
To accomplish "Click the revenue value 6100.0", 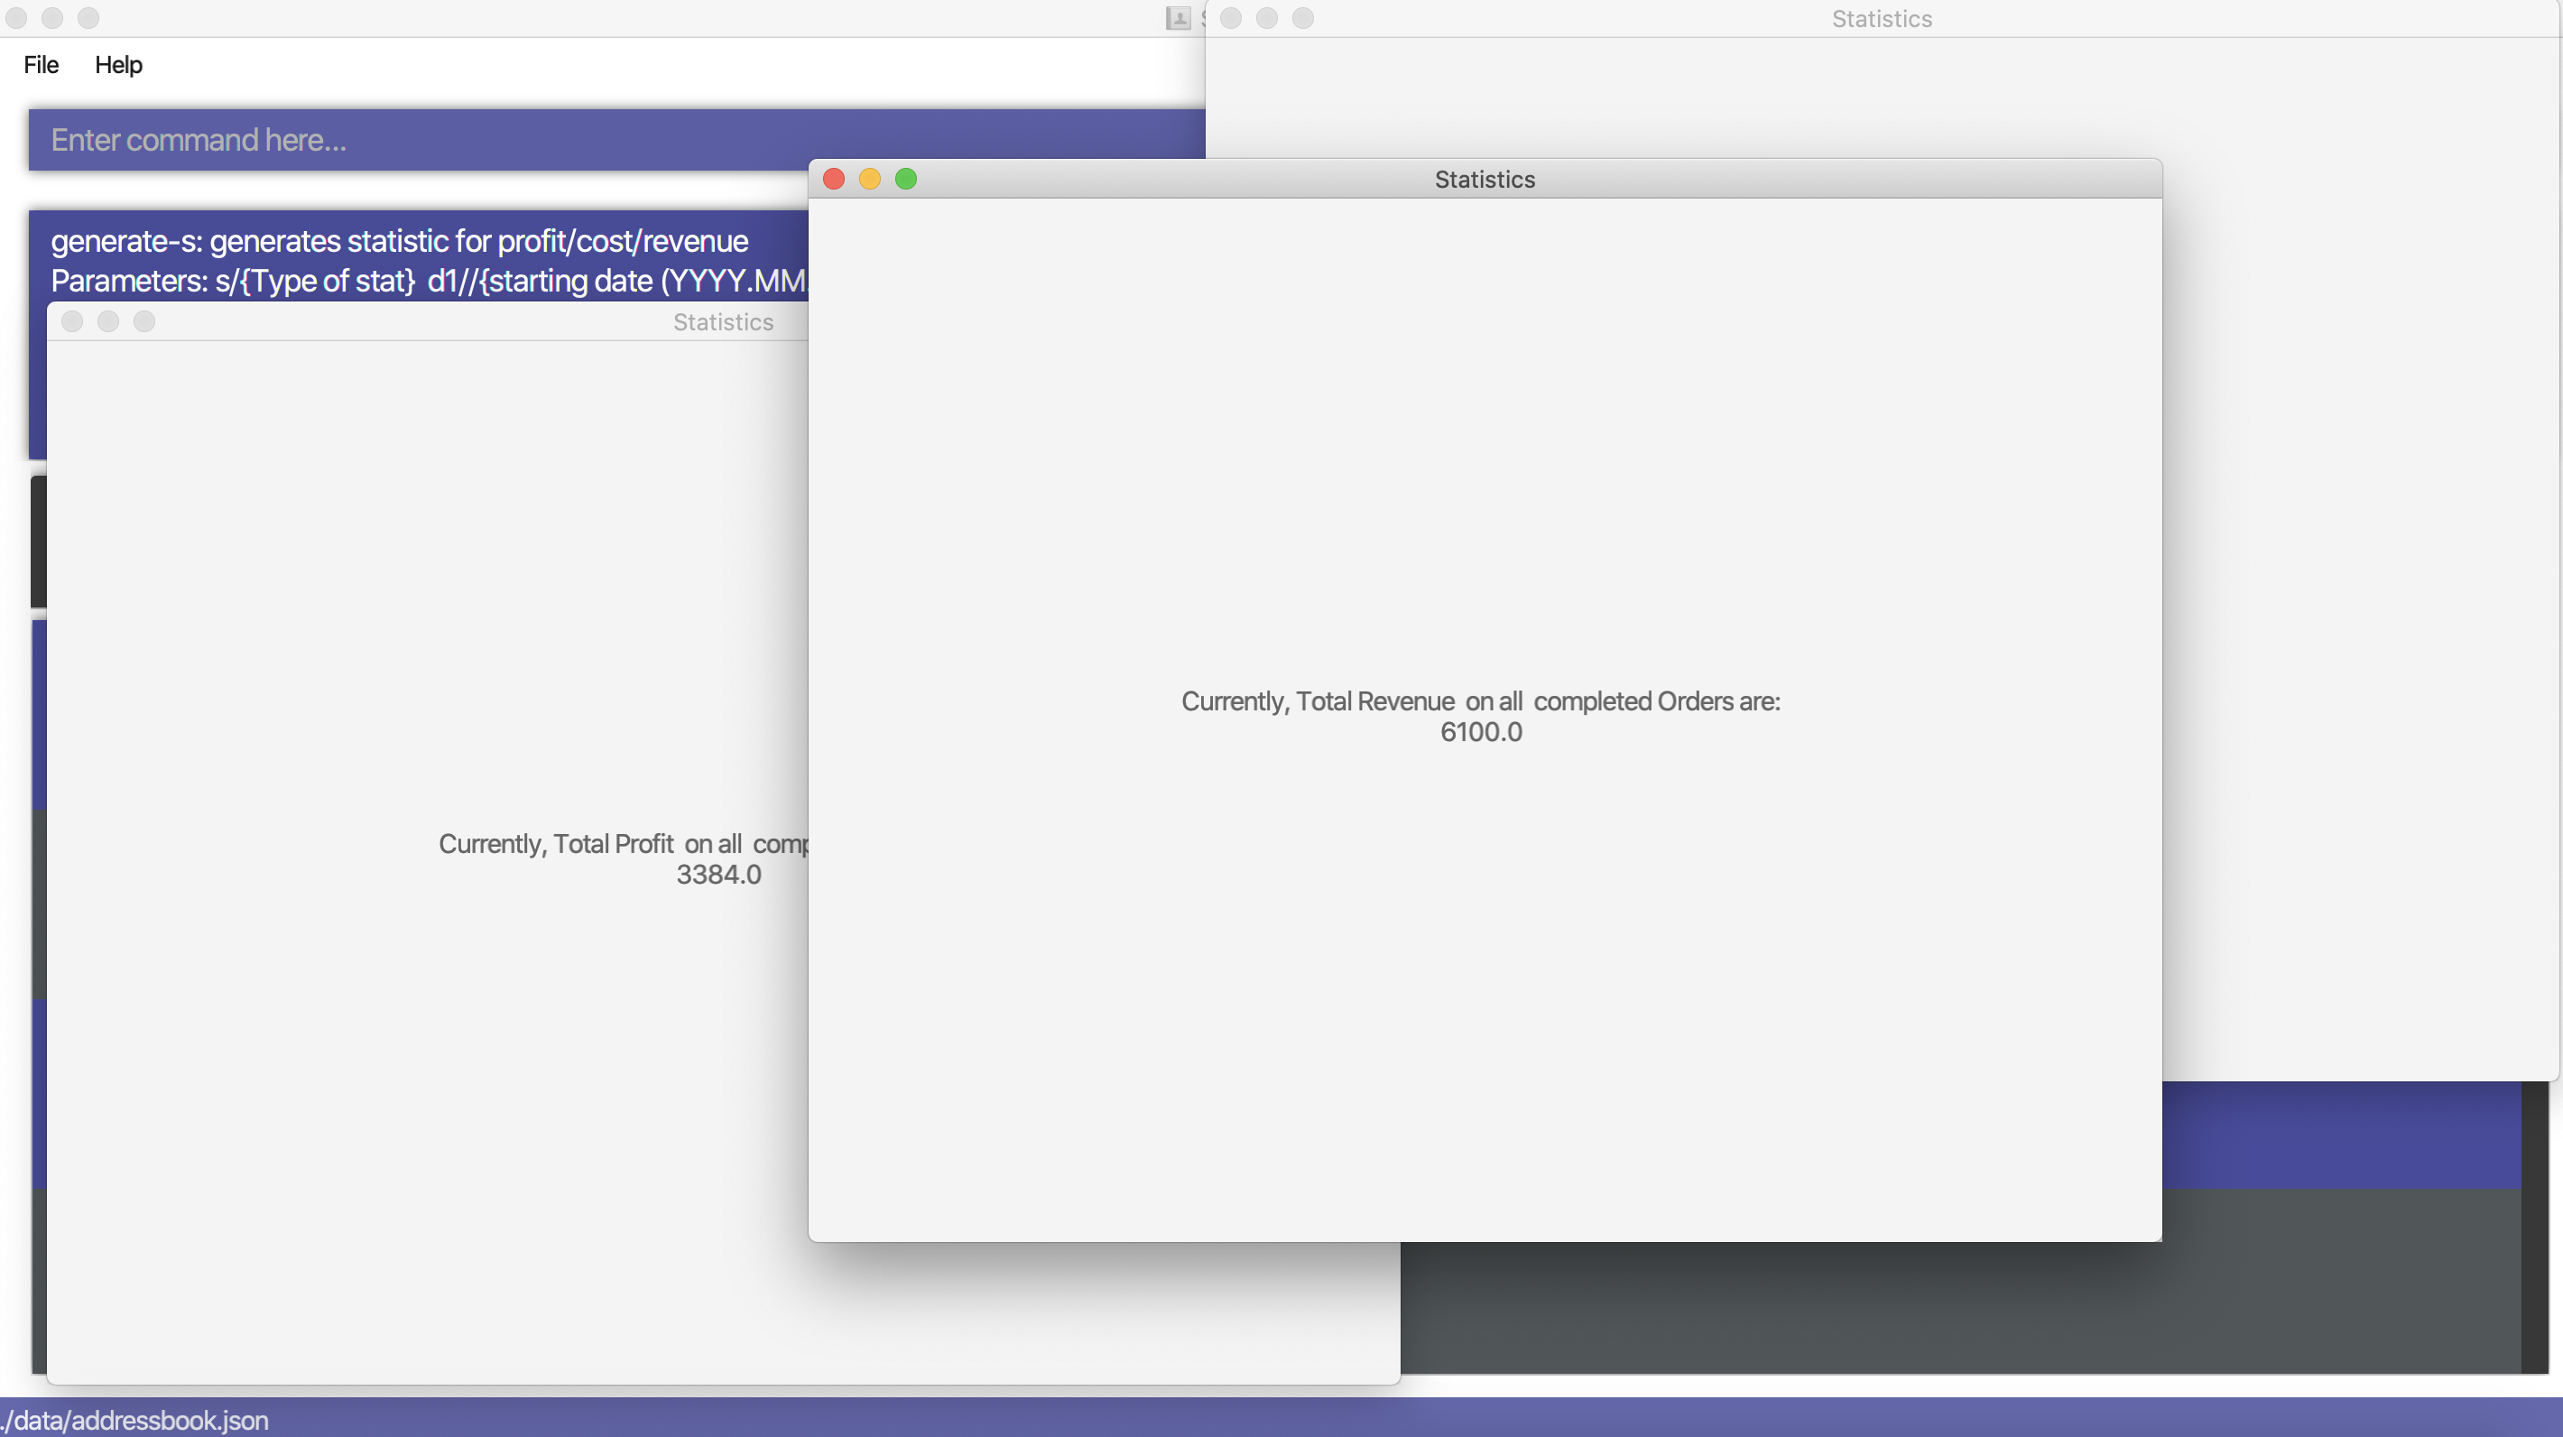I will tap(1480, 732).
